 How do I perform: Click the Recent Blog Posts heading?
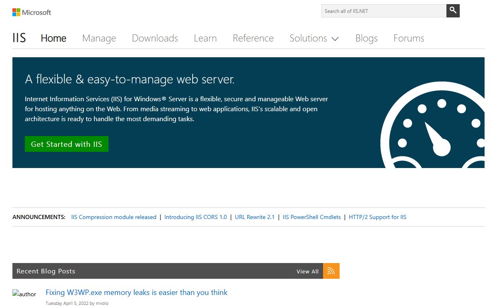(x=46, y=271)
